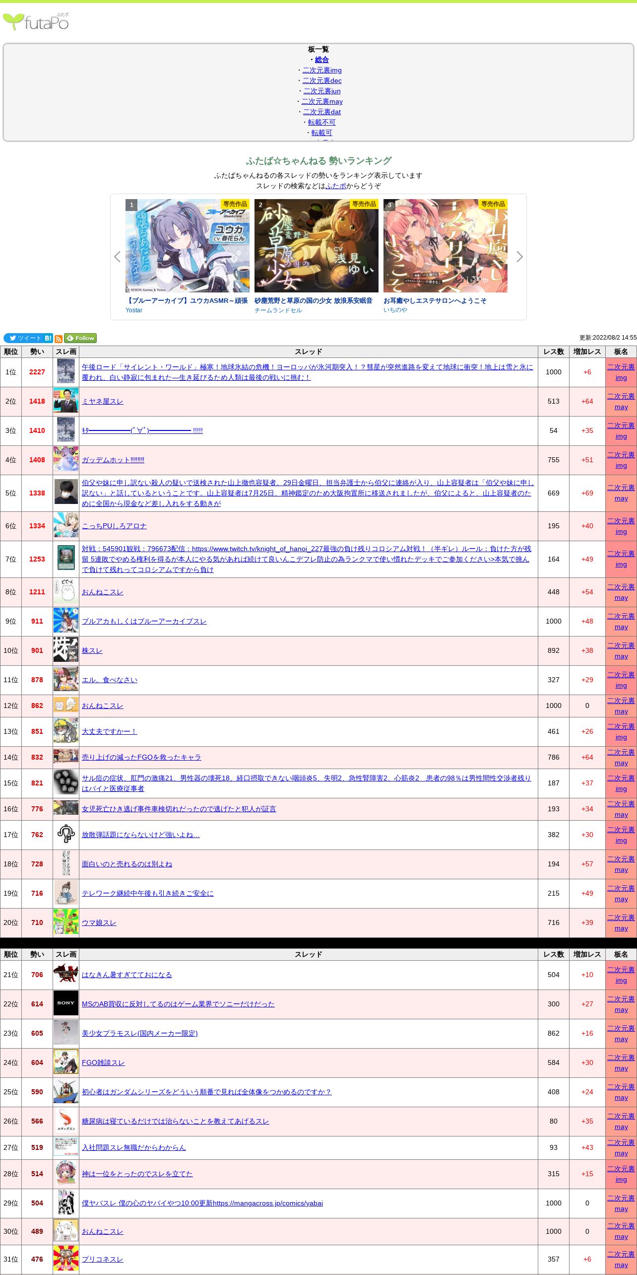Screen dimensions: 637x1275
Task: Open the ミヤネ屋スレ thread
Action: tap(102, 401)
